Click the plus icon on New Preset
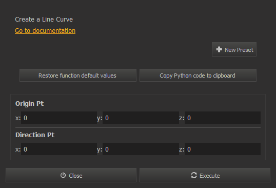 click(219, 49)
